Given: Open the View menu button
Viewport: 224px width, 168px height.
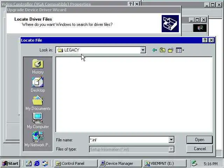Looking at the screenshot, I should tap(180, 50).
